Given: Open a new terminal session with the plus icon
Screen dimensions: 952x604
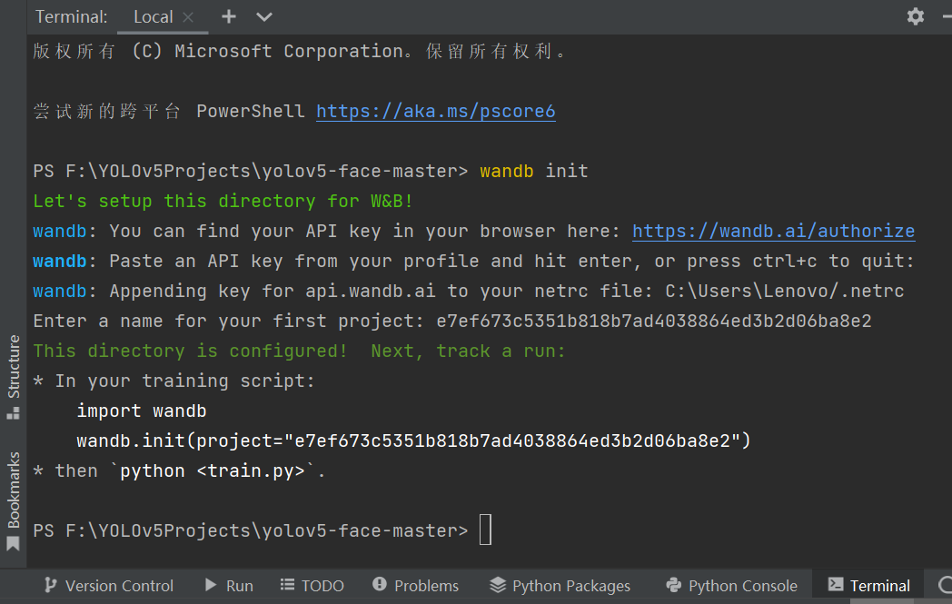Looking at the screenshot, I should pyautogui.click(x=227, y=16).
